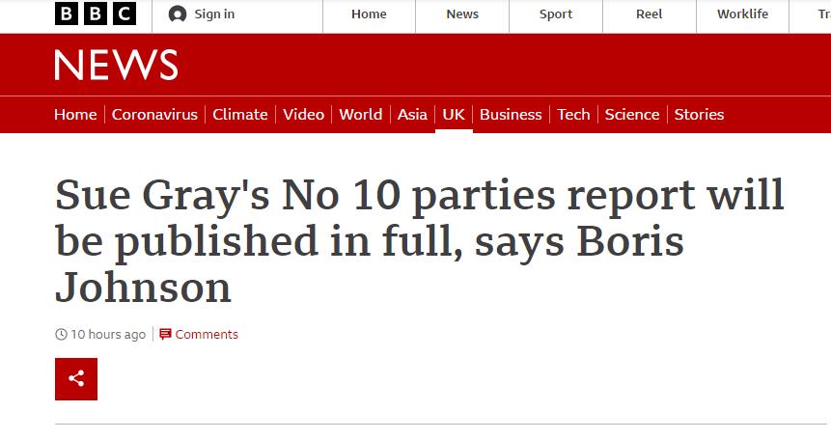The height and width of the screenshot is (439, 831).
Task: Switch to the Business section
Action: [x=511, y=114]
